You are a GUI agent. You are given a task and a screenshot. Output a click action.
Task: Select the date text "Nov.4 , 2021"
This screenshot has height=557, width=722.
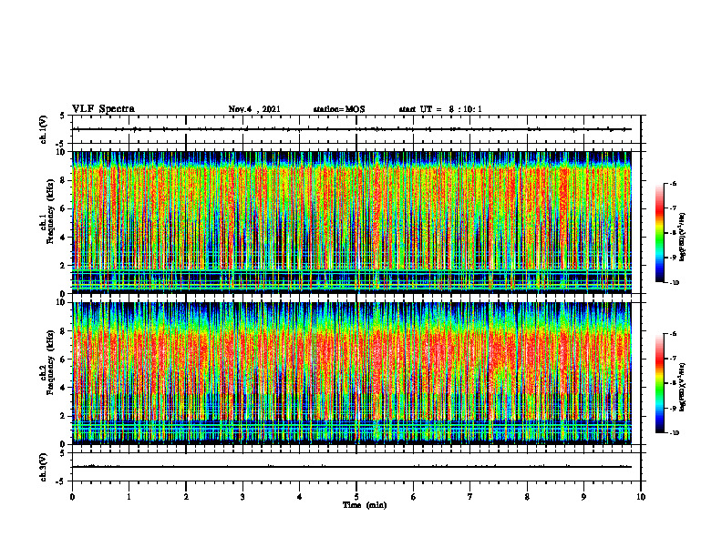254,109
